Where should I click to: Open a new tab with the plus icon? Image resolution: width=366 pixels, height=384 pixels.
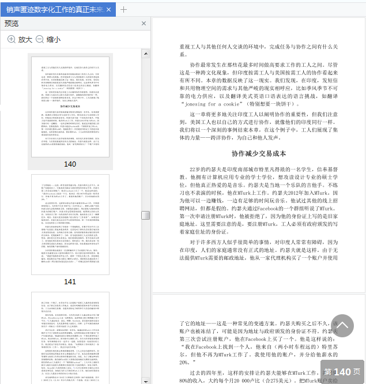(x=123, y=10)
